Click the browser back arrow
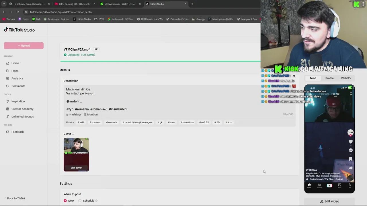 pyautogui.click(x=4, y=12)
